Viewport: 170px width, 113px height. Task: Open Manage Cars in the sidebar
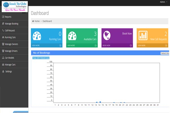coord(14,65)
